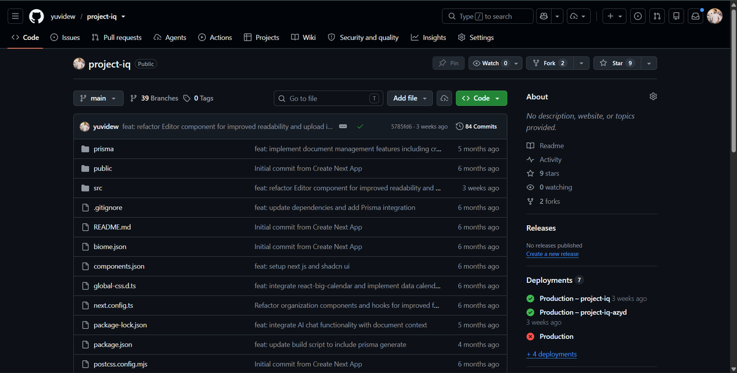Open the repositories icon in header
This screenshot has width=737, height=373.
676,17
